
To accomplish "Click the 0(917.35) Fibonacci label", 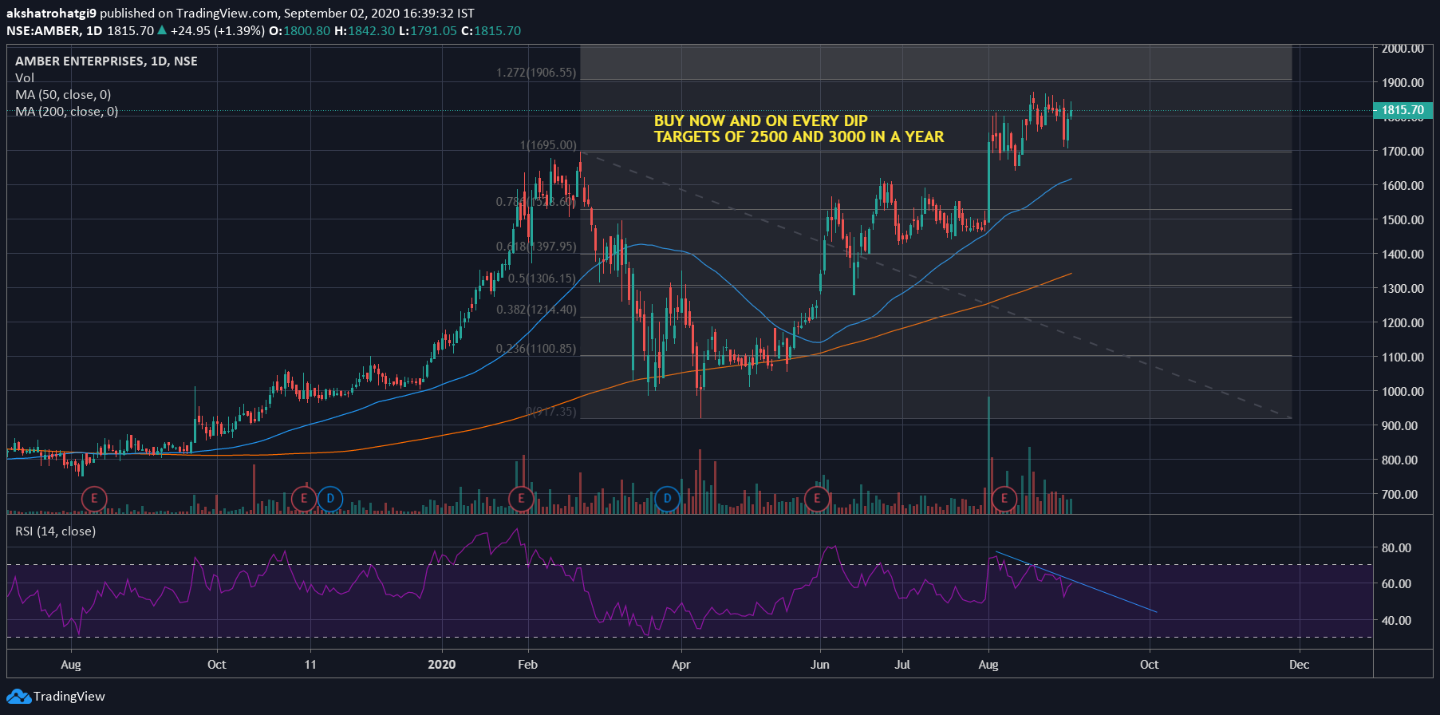I will 551,412.
